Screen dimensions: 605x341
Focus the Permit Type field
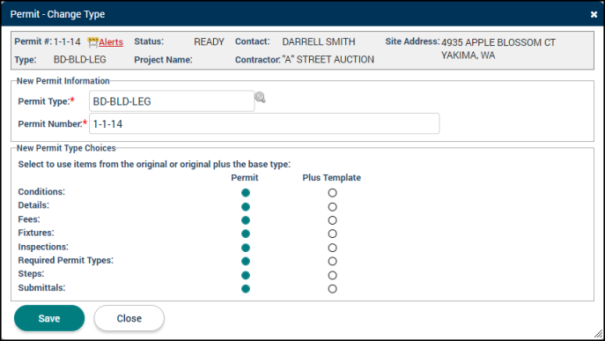pyautogui.click(x=172, y=101)
